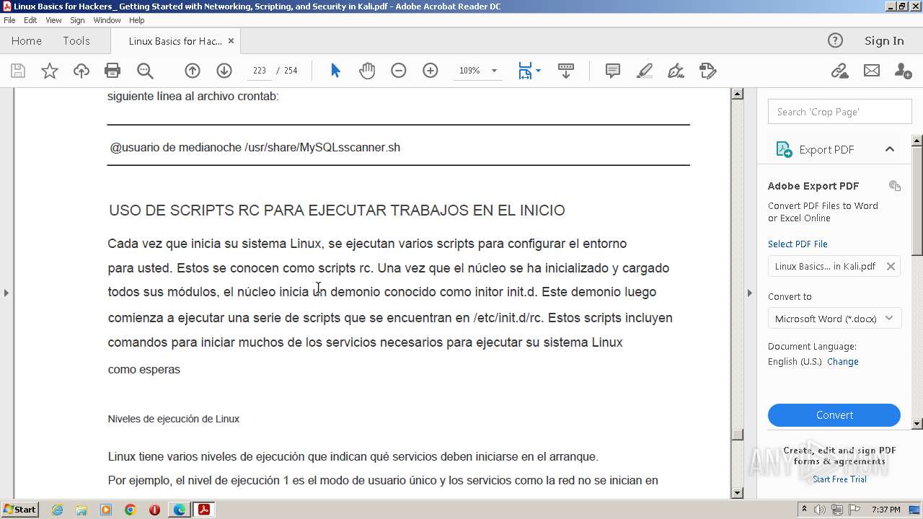Send file by email envelope icon
Image resolution: width=923 pixels, height=519 pixels.
point(872,71)
